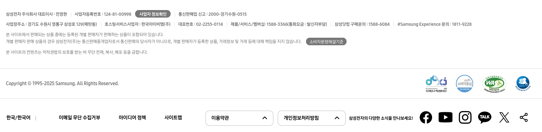Click the KakaoTalk TALK icon
Screen dimensions: 542x132
[x=485, y=117]
